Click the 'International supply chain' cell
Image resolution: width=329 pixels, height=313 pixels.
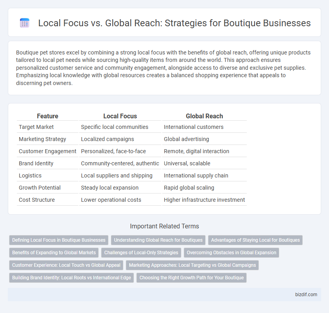[204, 175]
